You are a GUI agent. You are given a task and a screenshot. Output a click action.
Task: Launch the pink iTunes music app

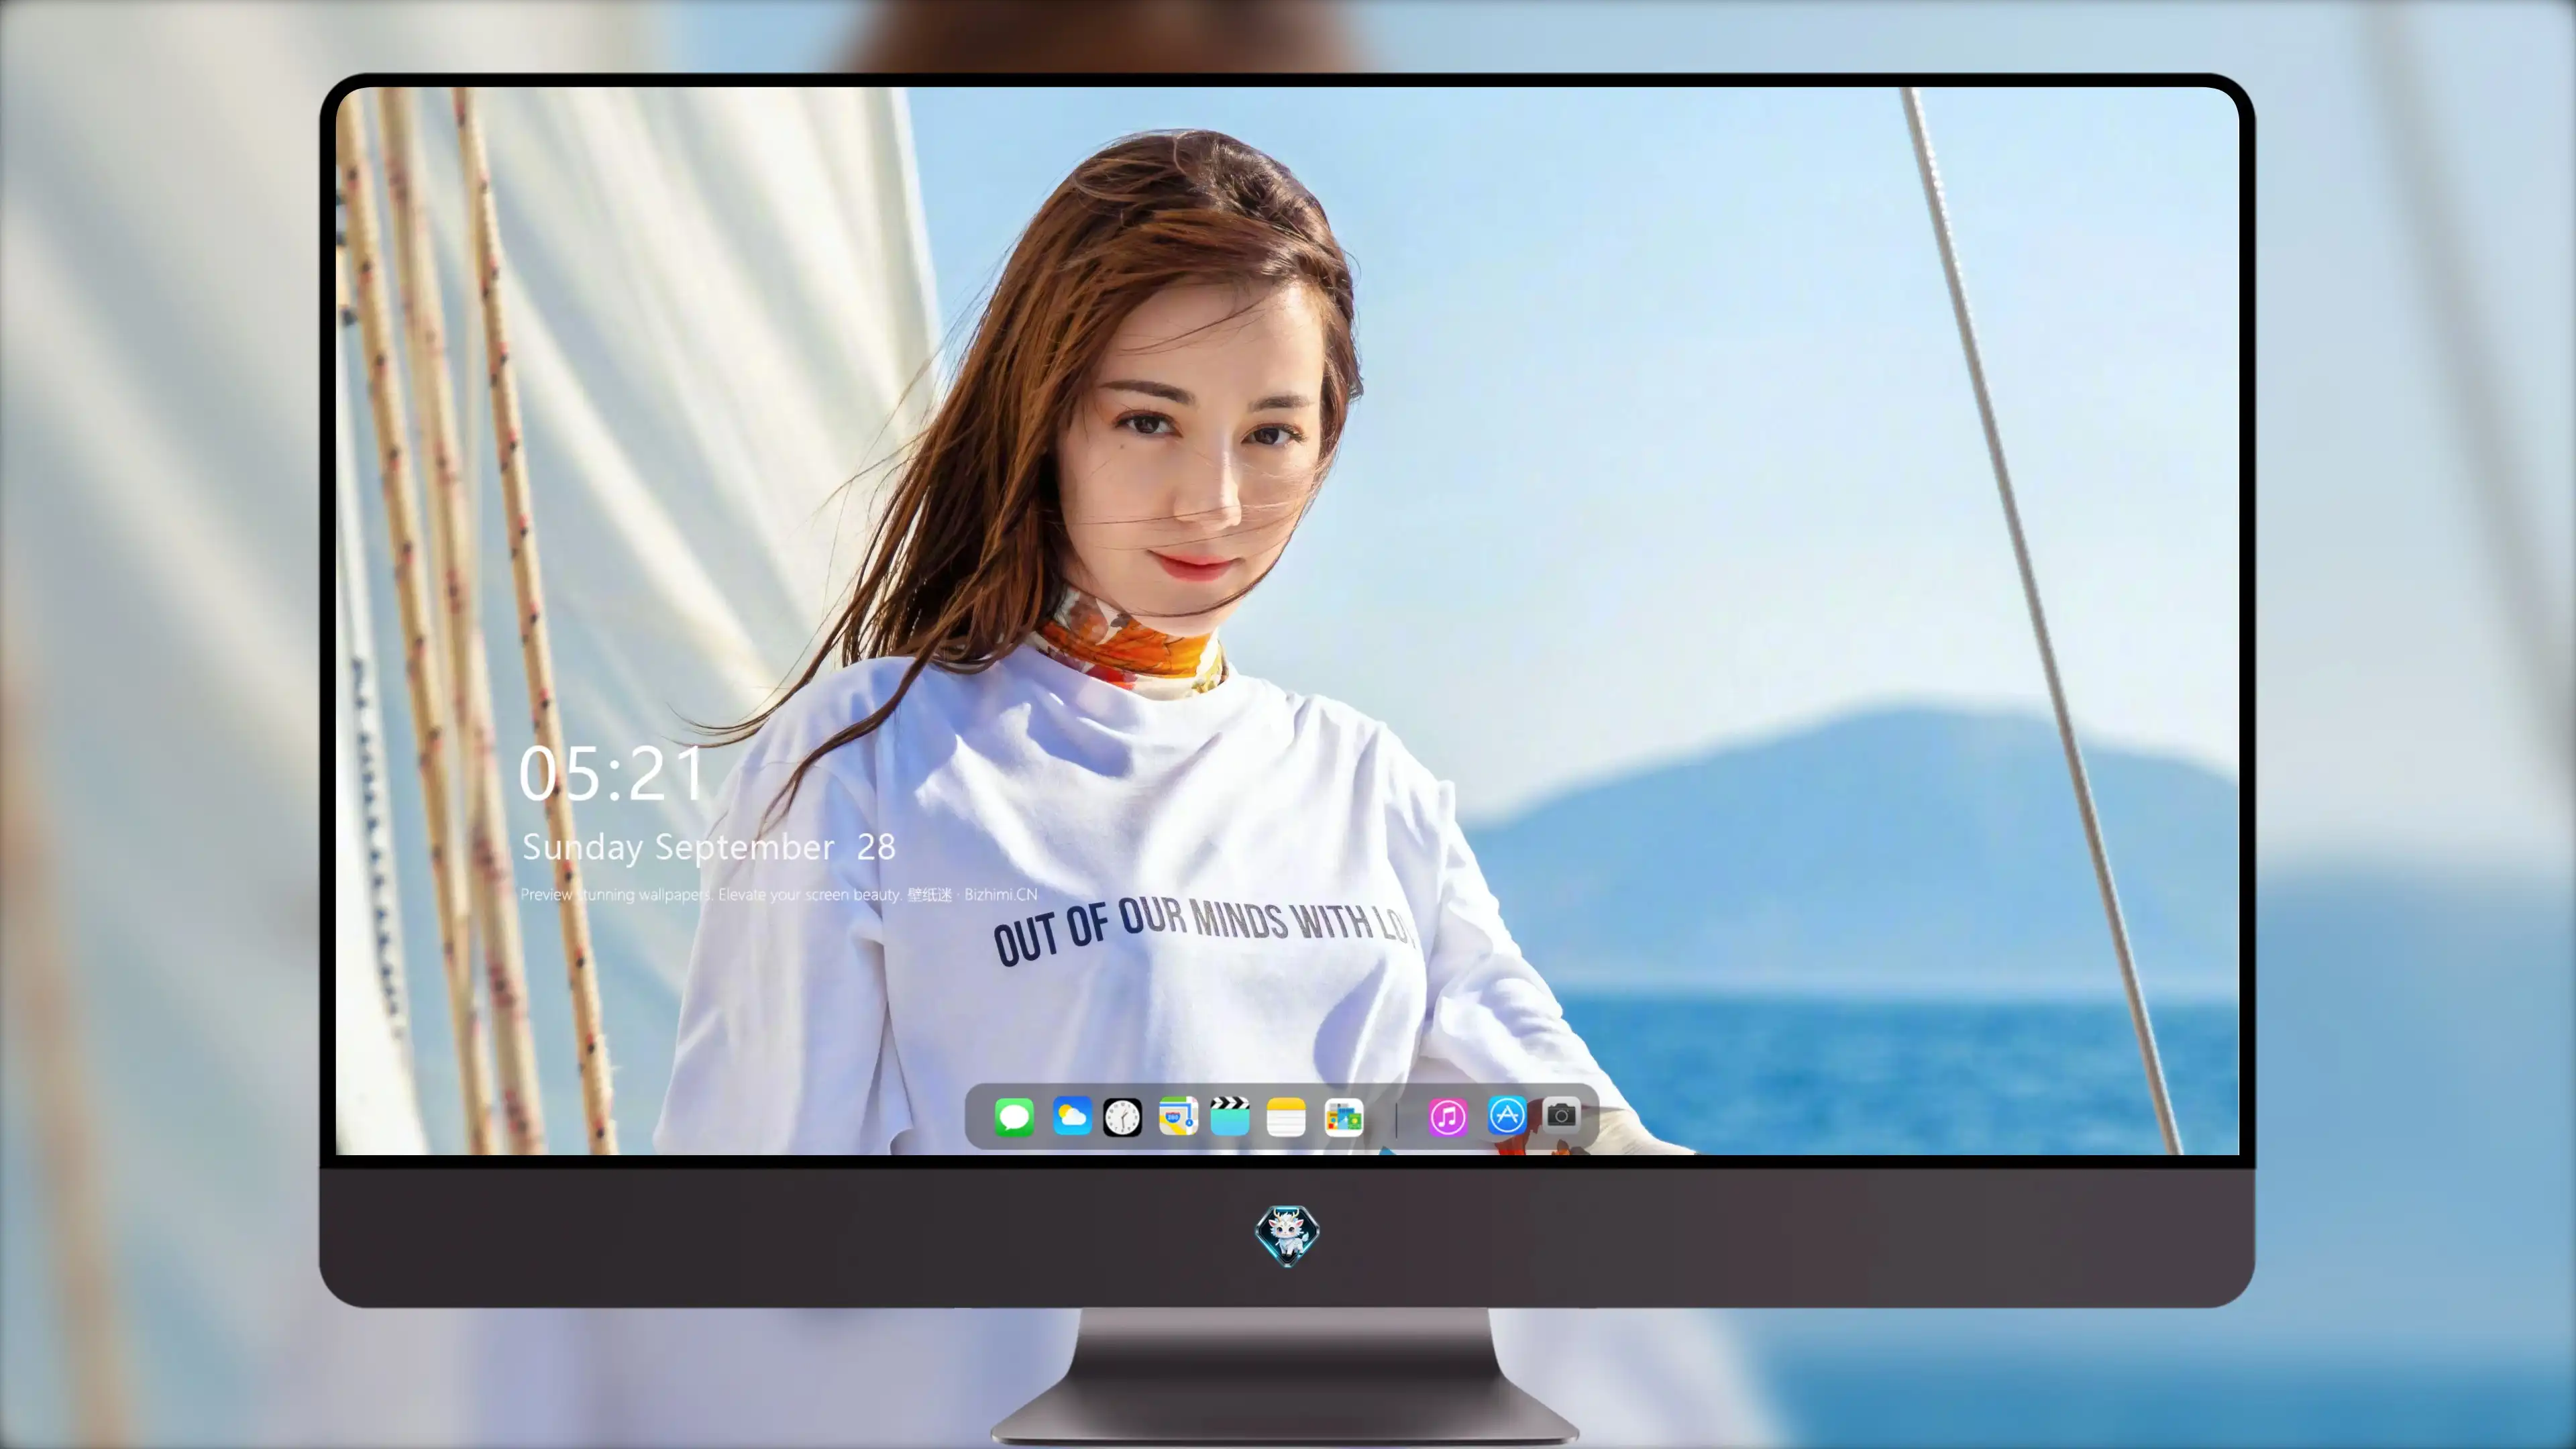tap(1447, 1117)
